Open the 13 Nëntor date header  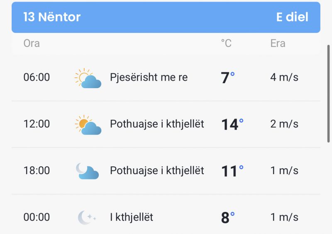[52, 17]
